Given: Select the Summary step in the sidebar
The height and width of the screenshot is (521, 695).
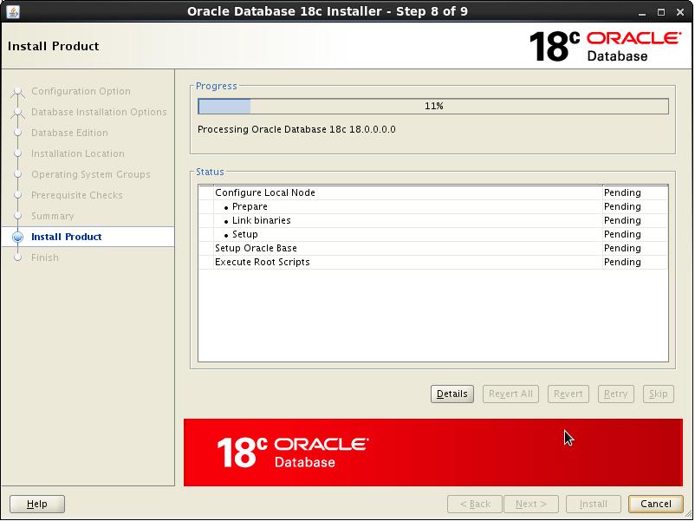Looking at the screenshot, I should (x=52, y=216).
